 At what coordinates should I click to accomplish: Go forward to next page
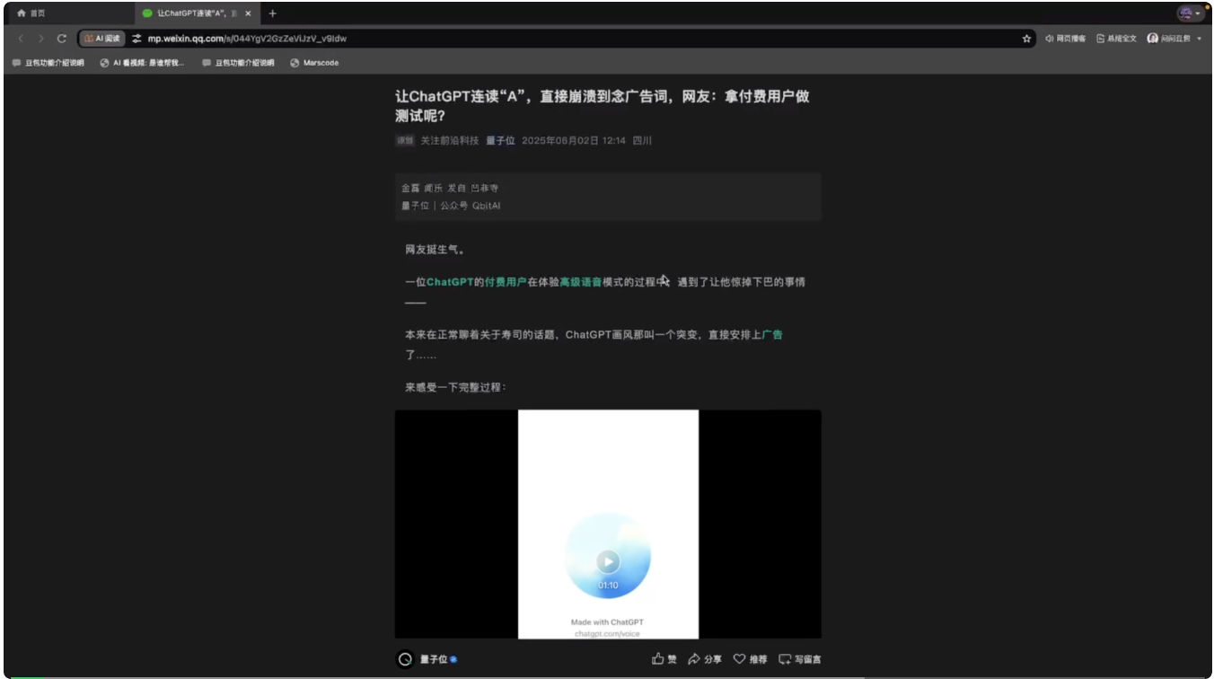pos(40,39)
